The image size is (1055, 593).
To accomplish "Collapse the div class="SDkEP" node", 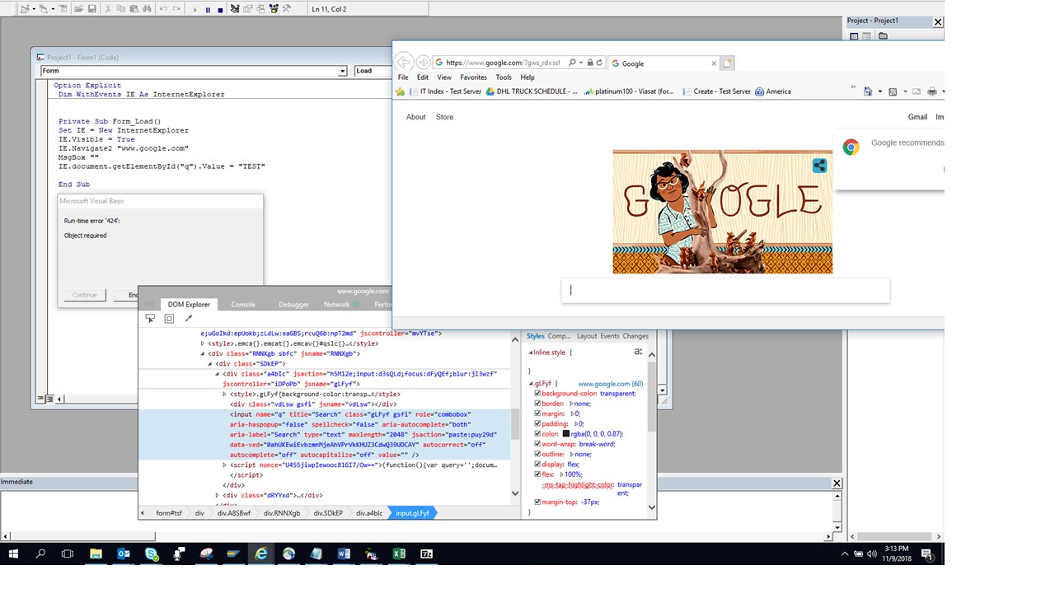I will pyautogui.click(x=210, y=364).
